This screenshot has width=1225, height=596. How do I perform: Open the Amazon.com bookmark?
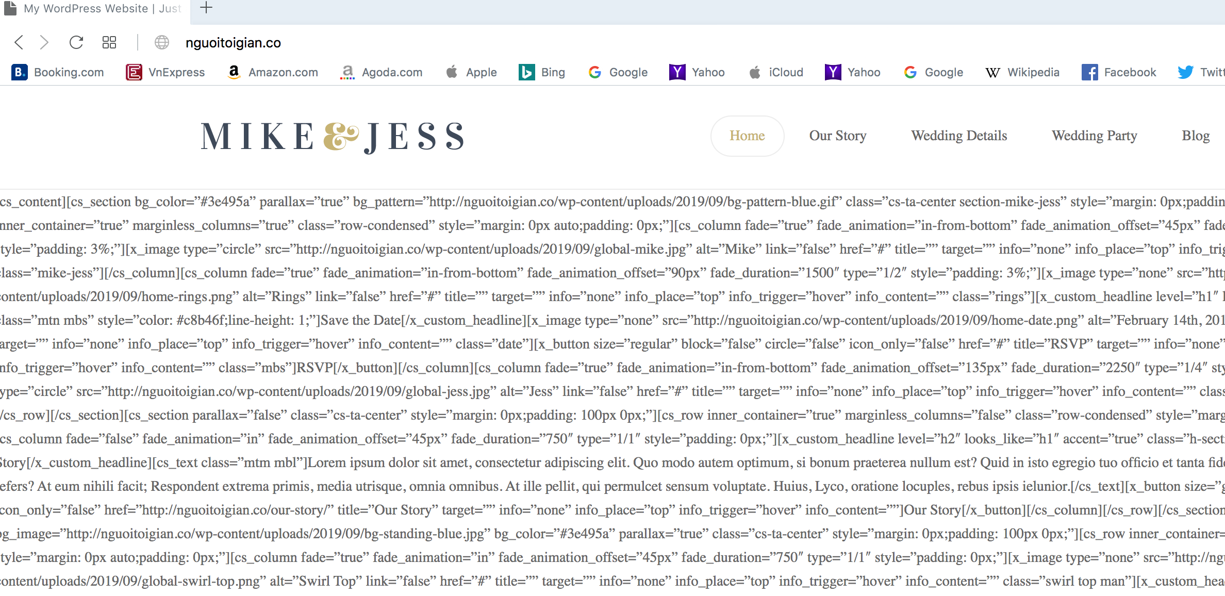pyautogui.click(x=272, y=72)
